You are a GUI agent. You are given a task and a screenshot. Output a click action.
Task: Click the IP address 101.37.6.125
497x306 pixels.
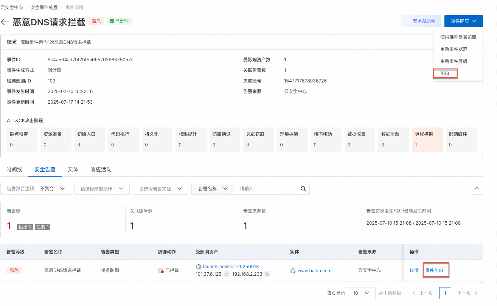pos(208,274)
